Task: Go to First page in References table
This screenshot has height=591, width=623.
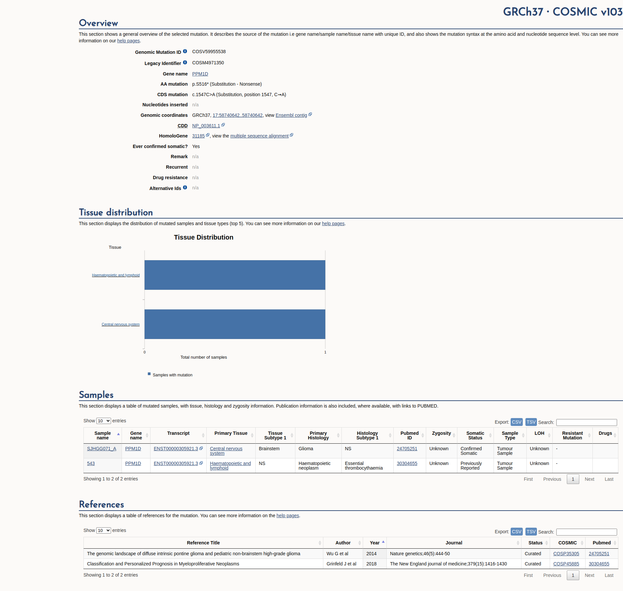Action: [x=528, y=575]
